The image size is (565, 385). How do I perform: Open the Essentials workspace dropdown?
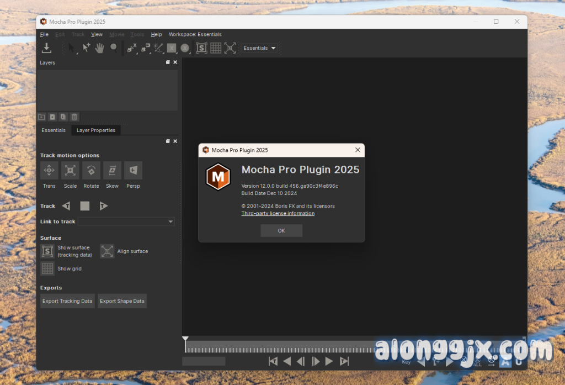(x=259, y=48)
